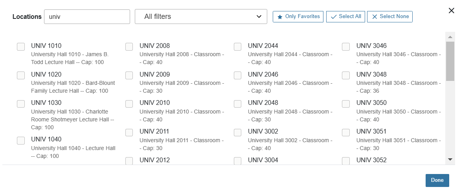
Task: Check the UNIV 1040 Lecture Hall checkbox
Action: 21,140
